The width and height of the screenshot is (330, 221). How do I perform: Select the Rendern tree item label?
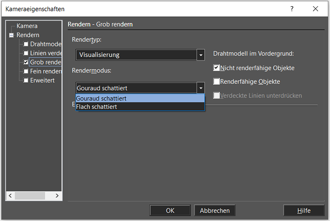28,35
